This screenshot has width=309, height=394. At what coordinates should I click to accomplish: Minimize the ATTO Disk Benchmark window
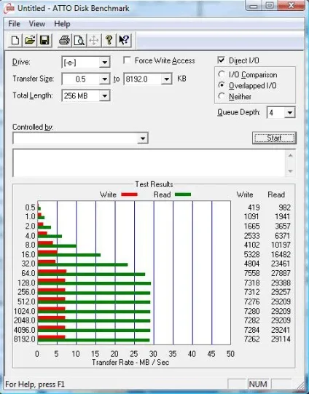click(x=254, y=6)
